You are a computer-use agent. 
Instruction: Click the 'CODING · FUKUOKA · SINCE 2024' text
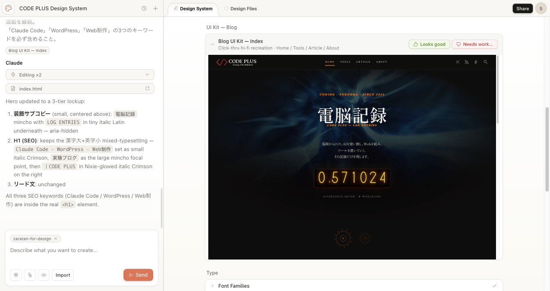(x=352, y=95)
